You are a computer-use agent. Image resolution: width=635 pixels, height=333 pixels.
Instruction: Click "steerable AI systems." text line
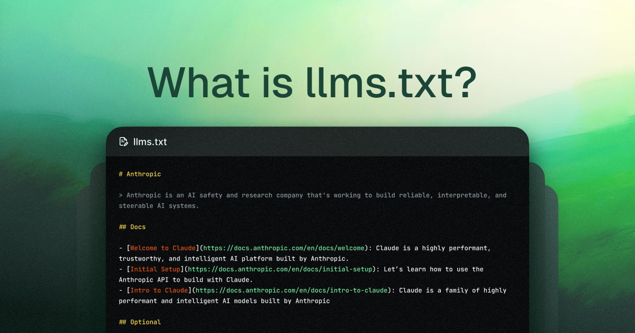(159, 206)
